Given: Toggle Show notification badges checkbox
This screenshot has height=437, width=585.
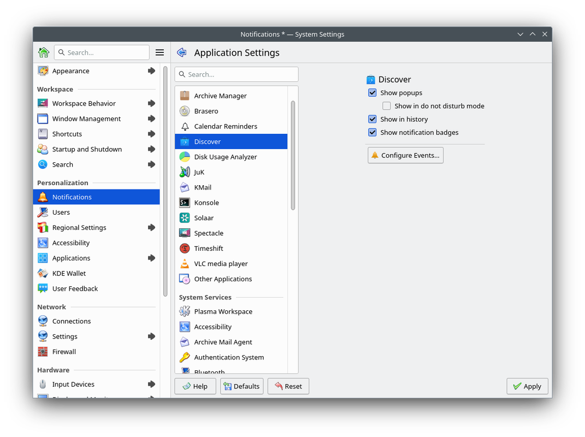Looking at the screenshot, I should (373, 132).
